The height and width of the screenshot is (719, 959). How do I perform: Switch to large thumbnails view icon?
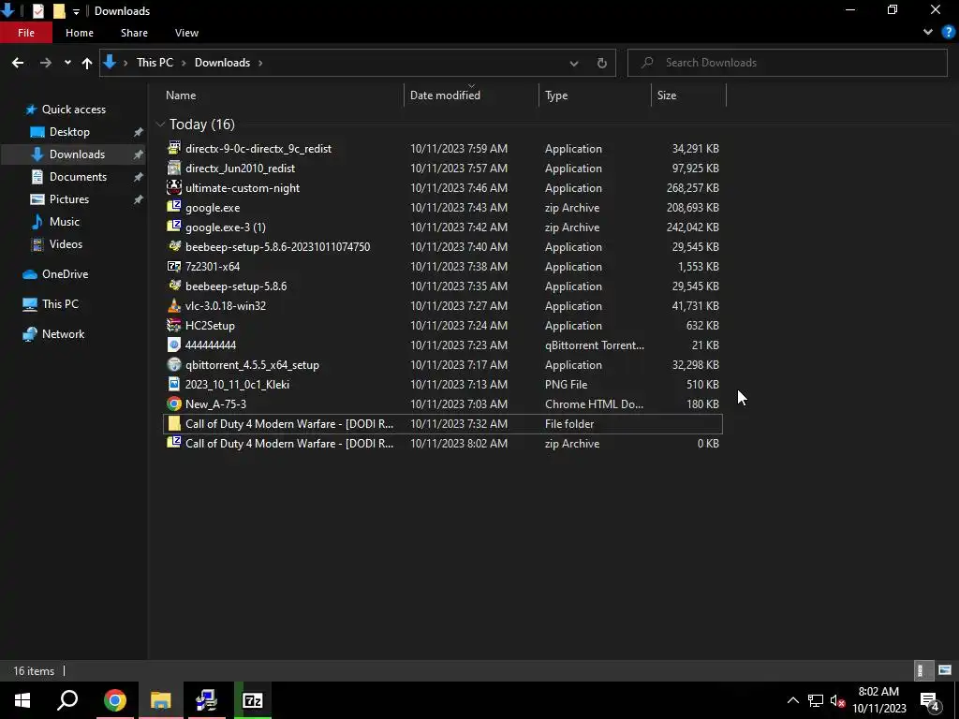pos(945,670)
